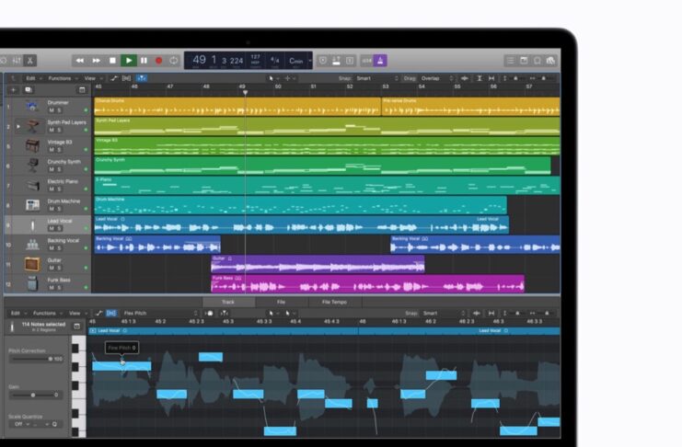The width and height of the screenshot is (682, 447).
Task: Click the global tracks button in track header
Action: click(82, 90)
